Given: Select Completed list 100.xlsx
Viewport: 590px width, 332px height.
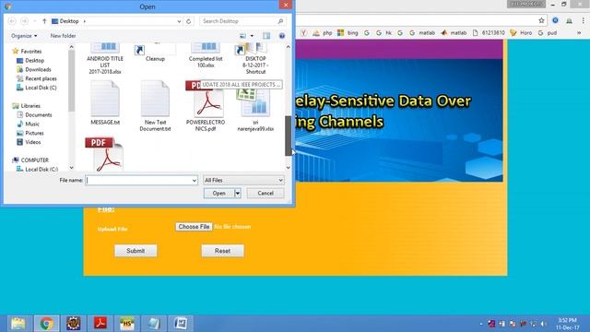Looking at the screenshot, I should (x=206, y=55).
